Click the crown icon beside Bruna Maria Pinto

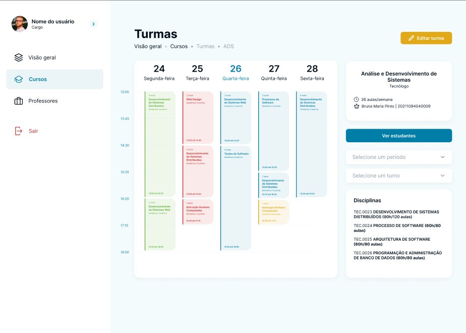pyautogui.click(x=357, y=106)
